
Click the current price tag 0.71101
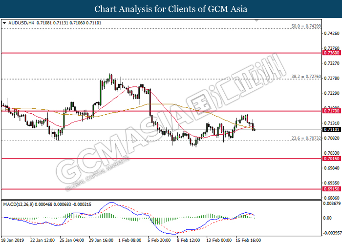[332, 130]
